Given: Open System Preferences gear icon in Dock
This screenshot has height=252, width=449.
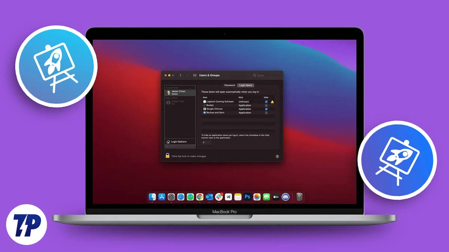Looking at the screenshot, I should 171,197.
